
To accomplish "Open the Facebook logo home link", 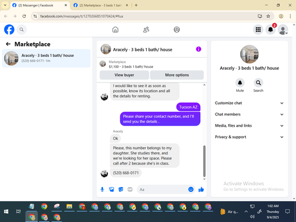I will click(x=9, y=30).
